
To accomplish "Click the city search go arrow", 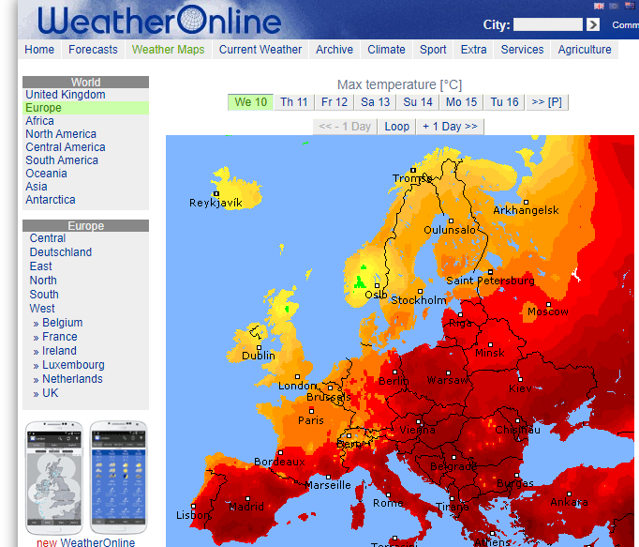I will coord(593,24).
